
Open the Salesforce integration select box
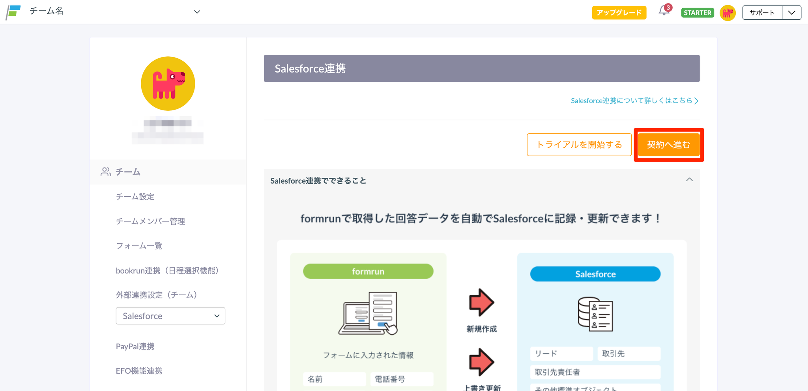pos(170,316)
